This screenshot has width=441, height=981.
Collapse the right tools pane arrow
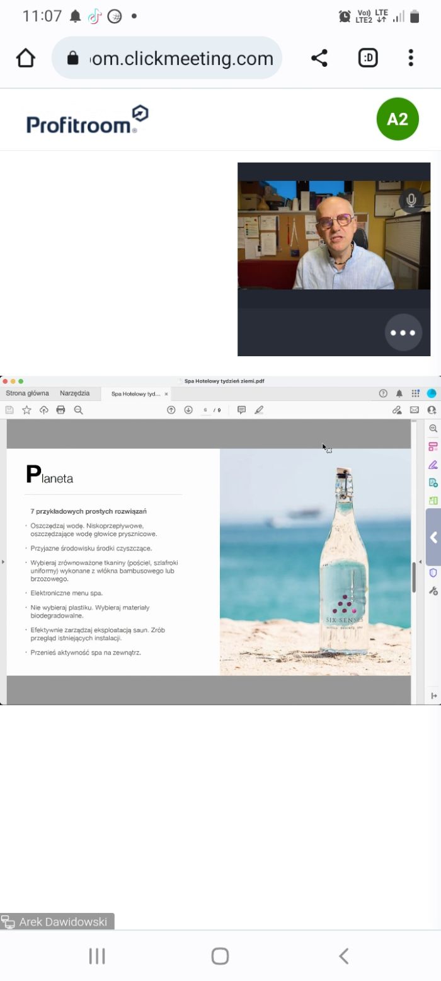coord(433,695)
